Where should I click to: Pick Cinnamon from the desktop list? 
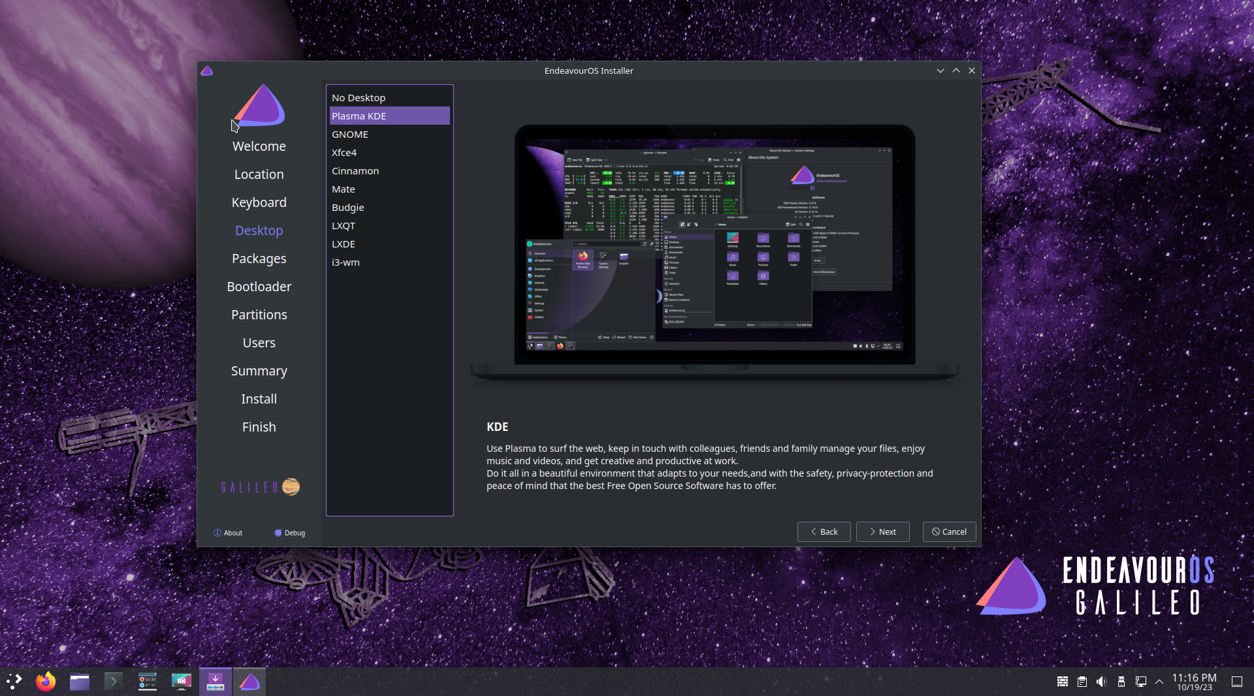[x=390, y=171]
